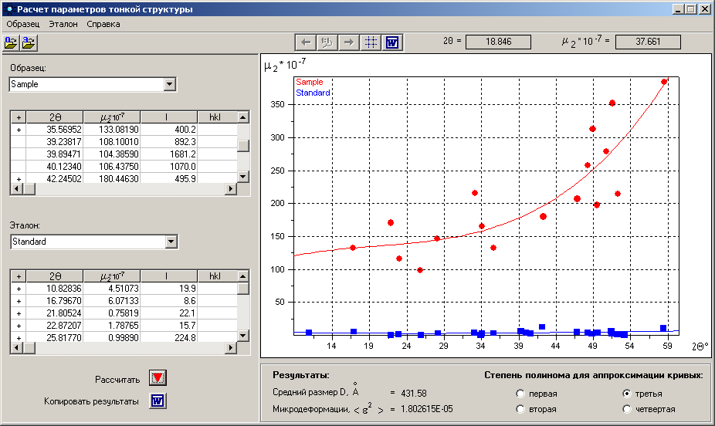Select the 39.23817 row in sample table
Screen dimensions: 715x426
(x=54, y=142)
